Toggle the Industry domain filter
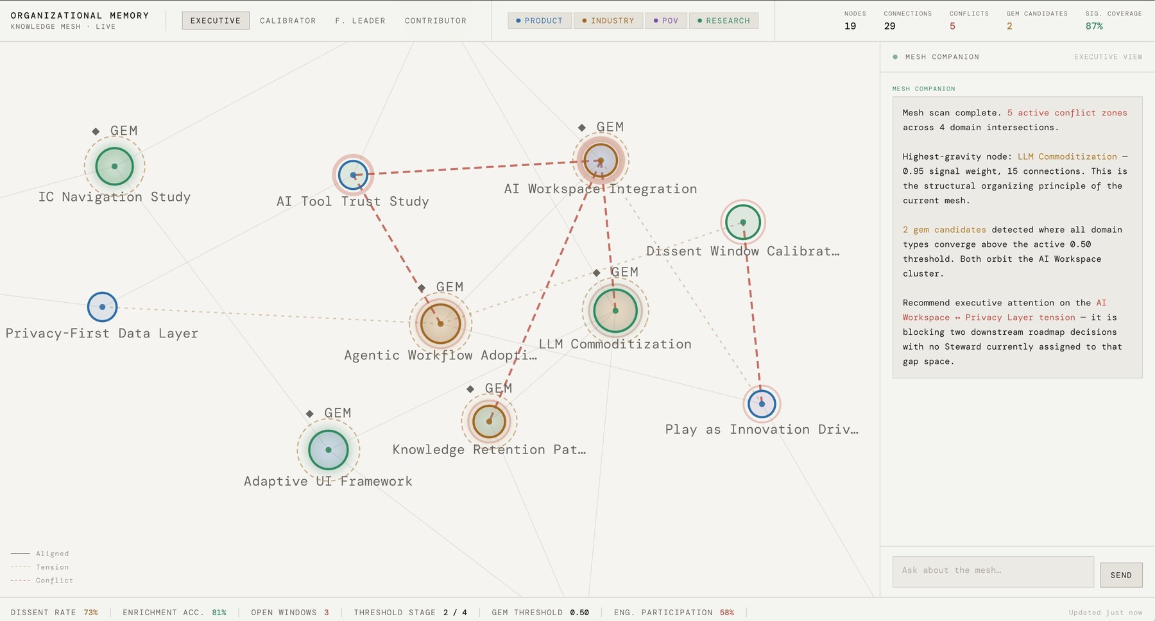The image size is (1155, 621). [x=608, y=21]
